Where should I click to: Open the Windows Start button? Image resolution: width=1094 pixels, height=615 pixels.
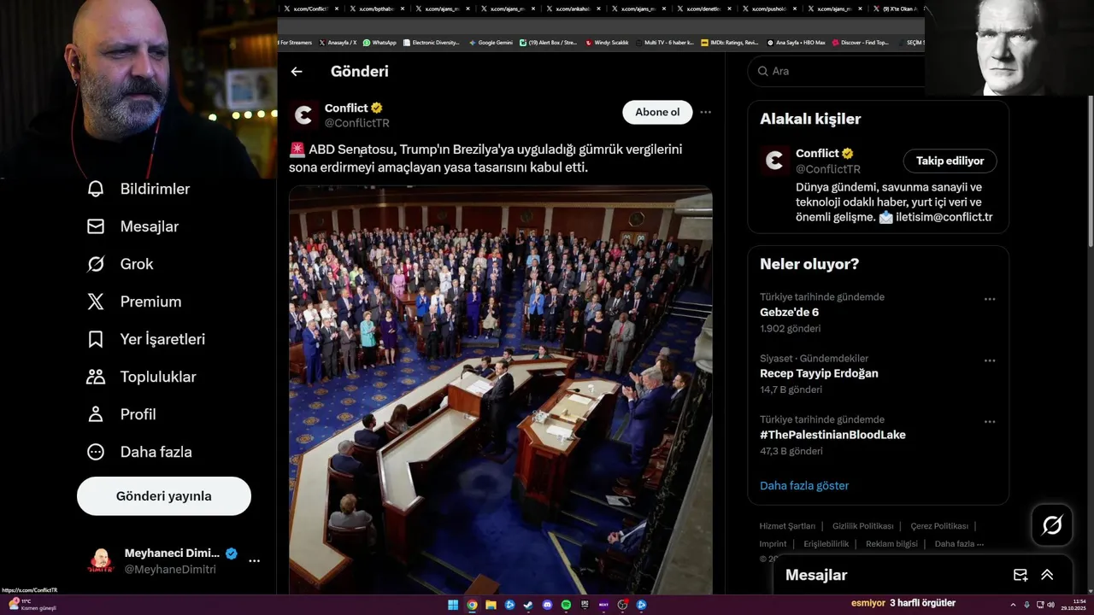click(x=453, y=605)
